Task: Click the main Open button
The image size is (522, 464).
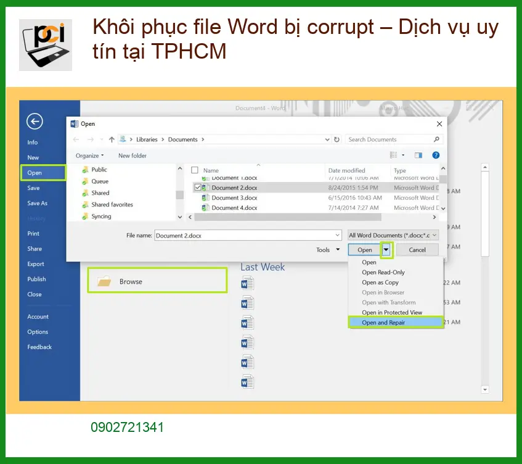Action: point(364,250)
